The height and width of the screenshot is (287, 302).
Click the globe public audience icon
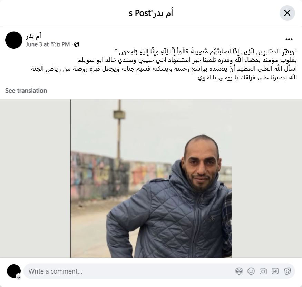click(77, 44)
